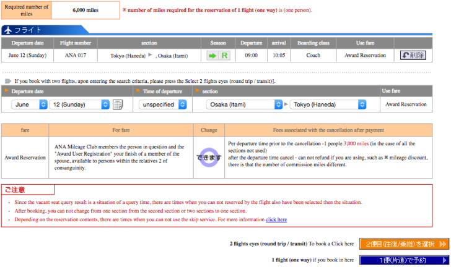The image size is (451, 267).
Task: Open the calendar picker icon
Action: pos(118,104)
